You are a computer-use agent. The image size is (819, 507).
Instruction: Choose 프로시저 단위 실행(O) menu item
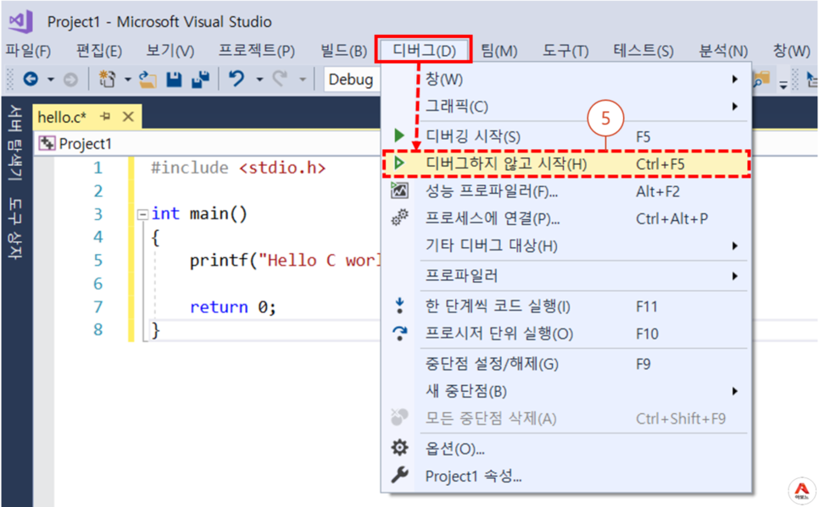(566, 333)
